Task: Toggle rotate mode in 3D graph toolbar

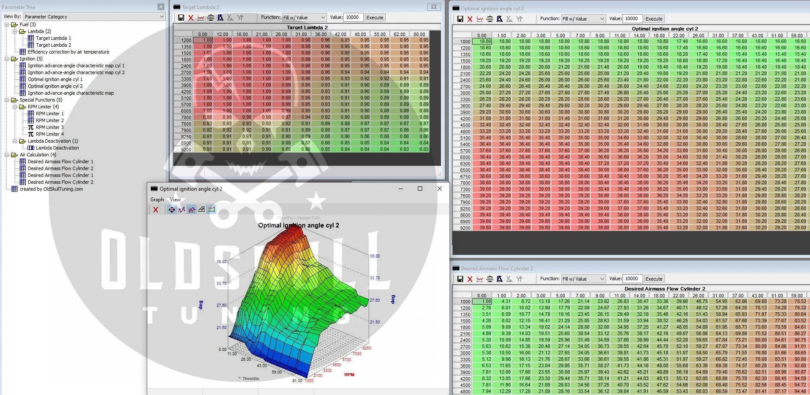Action: point(172,209)
